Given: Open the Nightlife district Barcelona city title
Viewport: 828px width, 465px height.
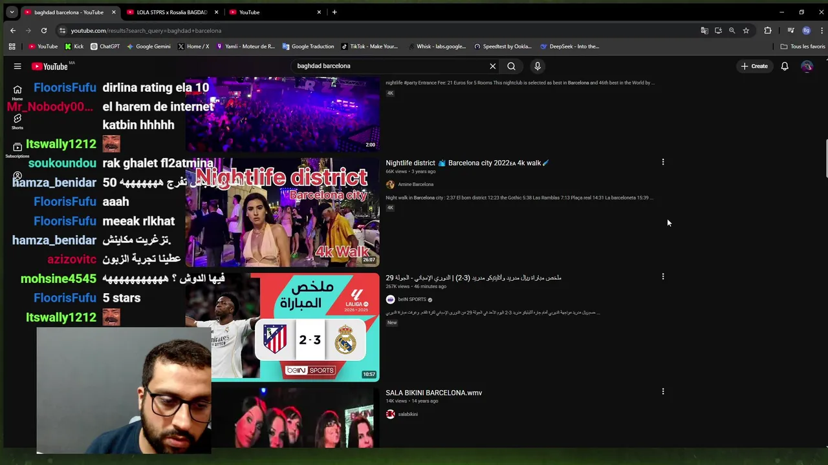Looking at the screenshot, I should pos(467,163).
